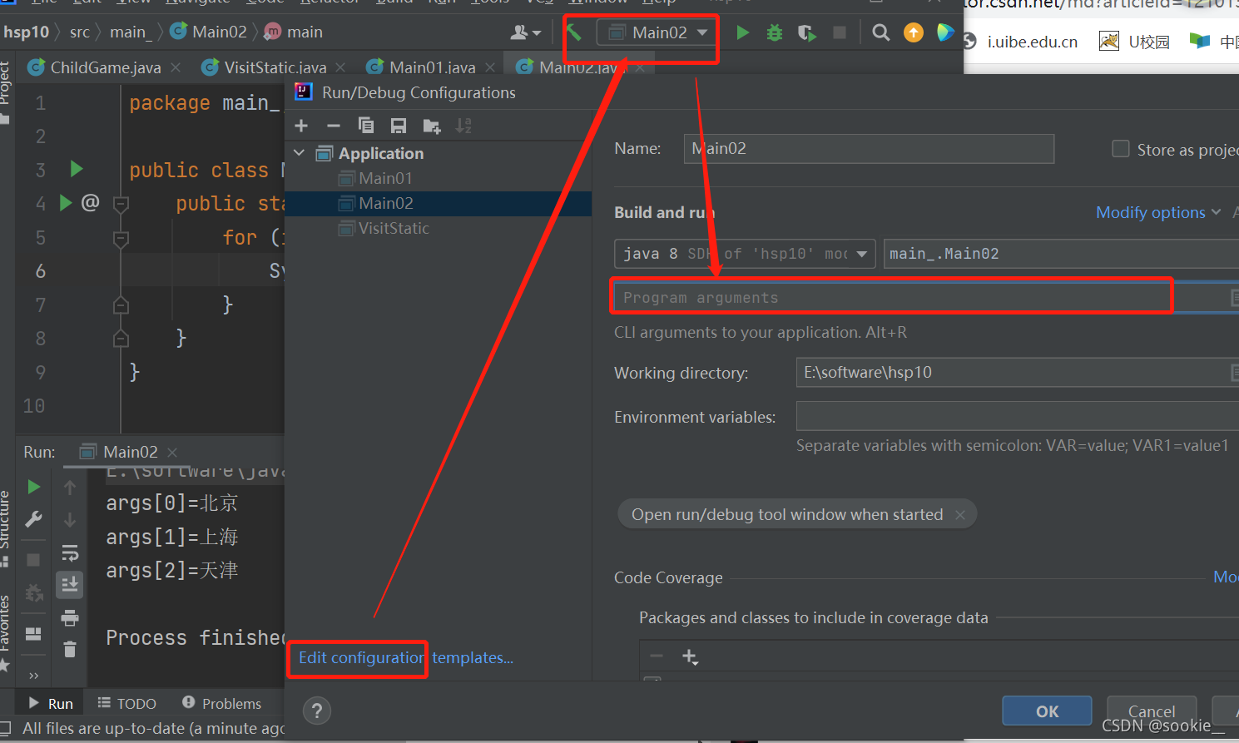This screenshot has width=1239, height=743.
Task: Print the Run console output icon
Action: pyautogui.click(x=70, y=617)
